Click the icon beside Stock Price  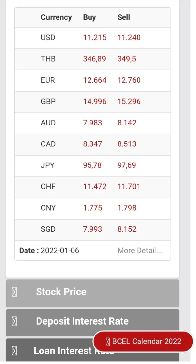pos(14,292)
